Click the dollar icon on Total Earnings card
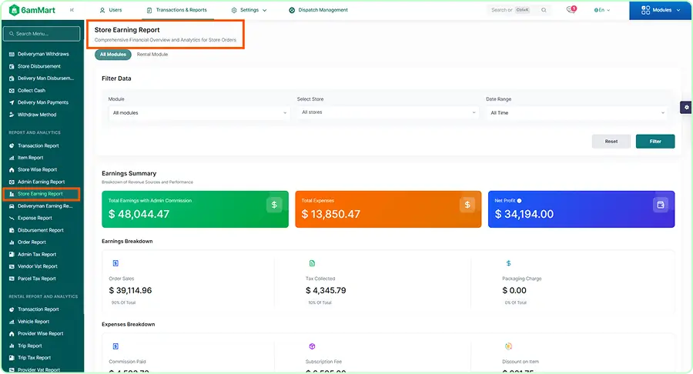Screen dimensions: 693x374 point(274,205)
